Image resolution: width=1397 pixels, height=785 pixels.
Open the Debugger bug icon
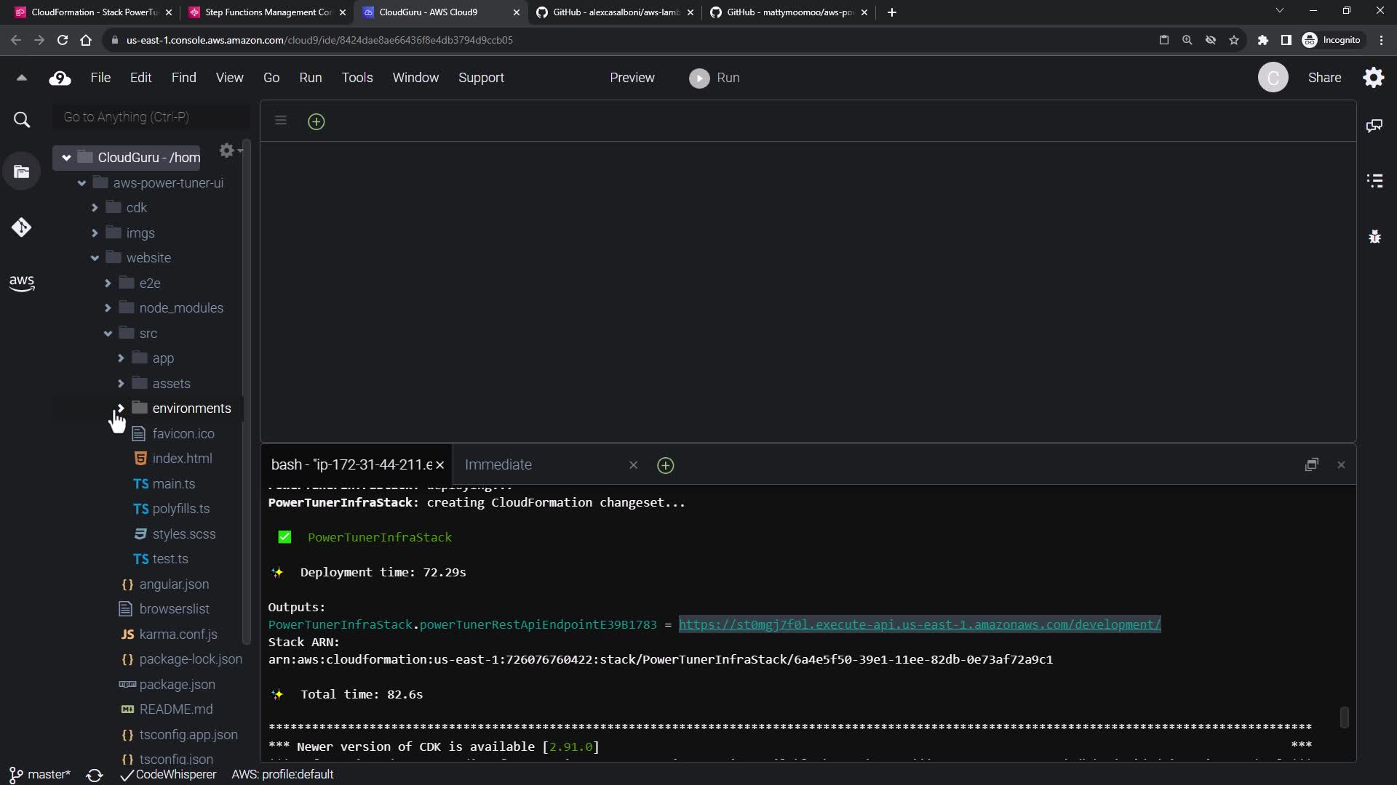tap(1374, 236)
